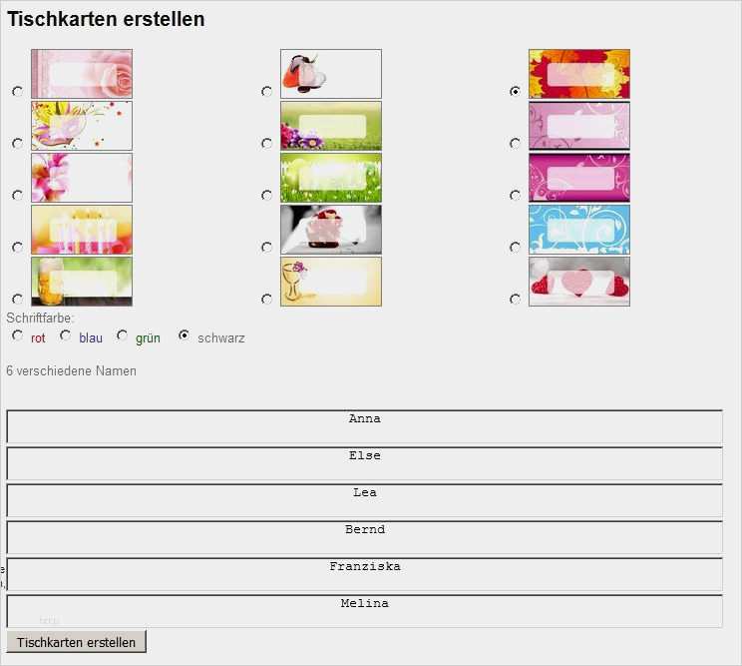Screen dimensions: 742x666
Task: Choose the blue swirl card design image
Action: tap(579, 230)
